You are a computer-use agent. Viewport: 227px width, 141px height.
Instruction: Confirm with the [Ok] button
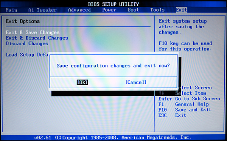tap(82, 82)
